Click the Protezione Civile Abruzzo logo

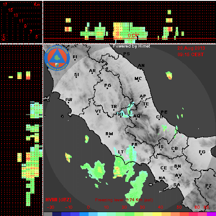(57, 58)
